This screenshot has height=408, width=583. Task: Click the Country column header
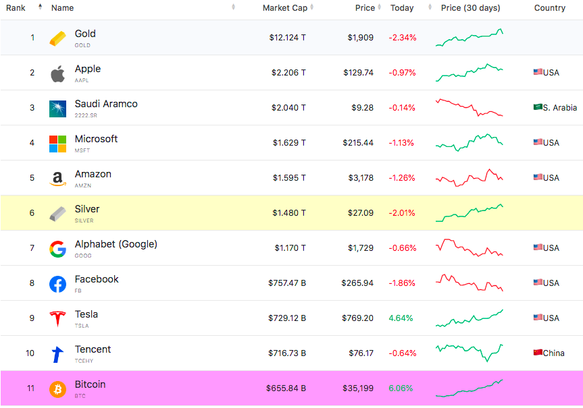click(x=549, y=8)
